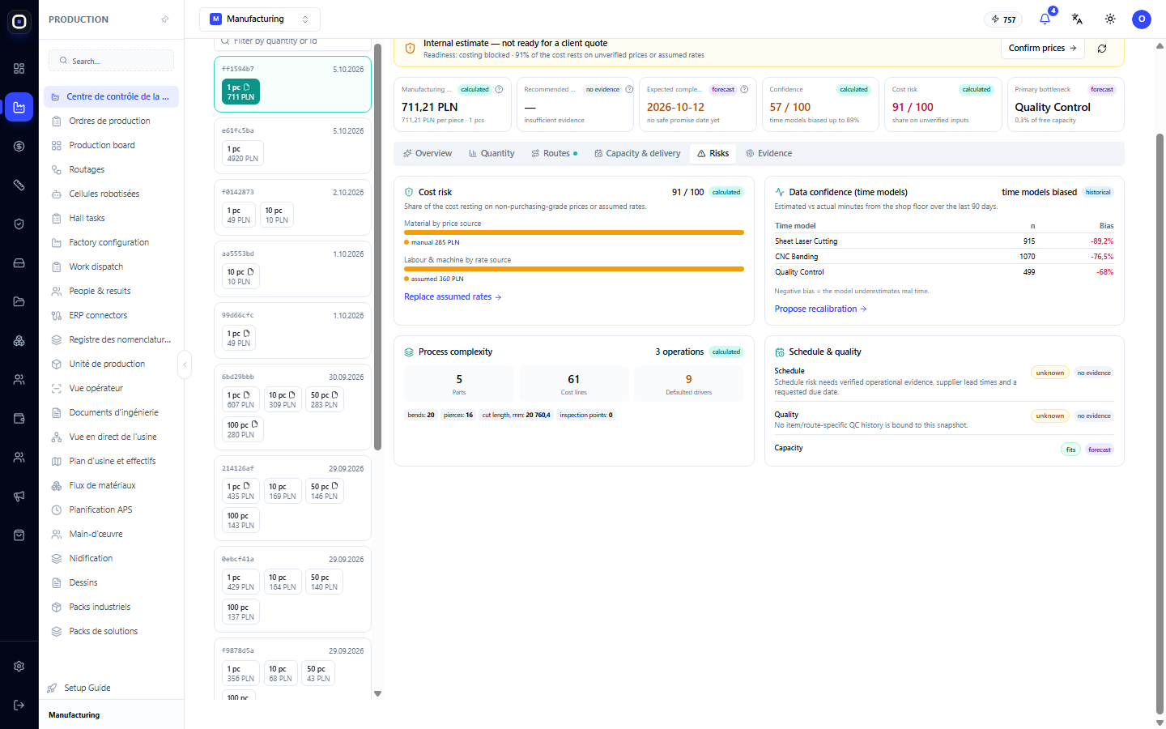Open the Setup Guide link
This screenshot has height=729, width=1166.
[x=87, y=688]
